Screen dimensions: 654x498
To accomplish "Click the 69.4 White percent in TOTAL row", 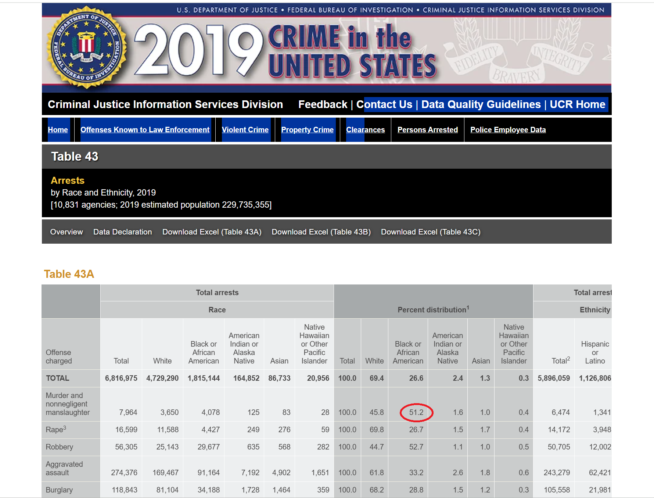I will pos(377,378).
